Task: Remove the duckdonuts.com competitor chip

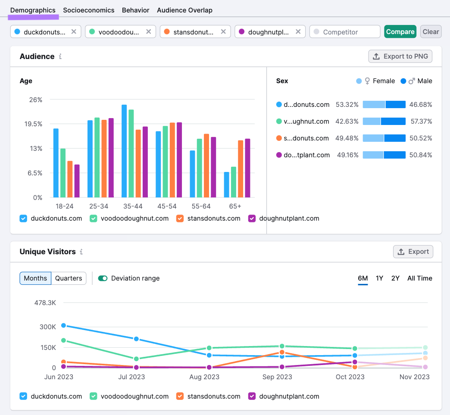Action: pyautogui.click(x=73, y=31)
